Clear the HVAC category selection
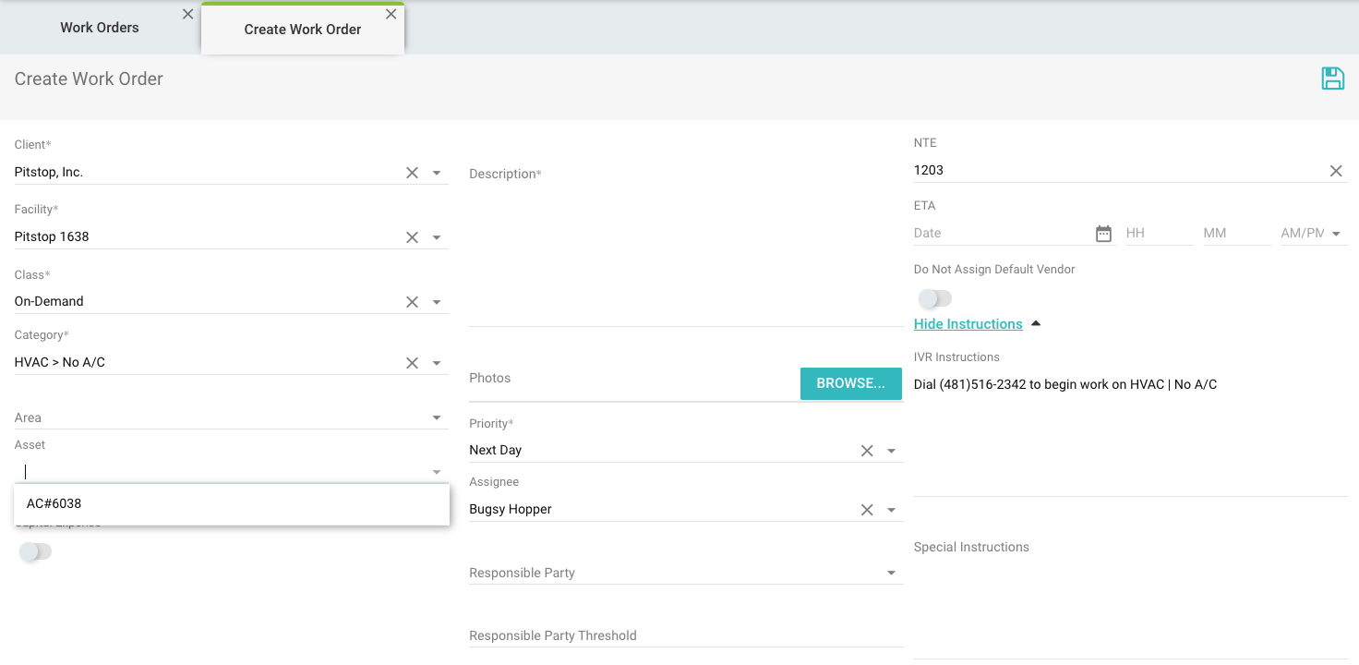The width and height of the screenshot is (1359, 665). pos(412,363)
